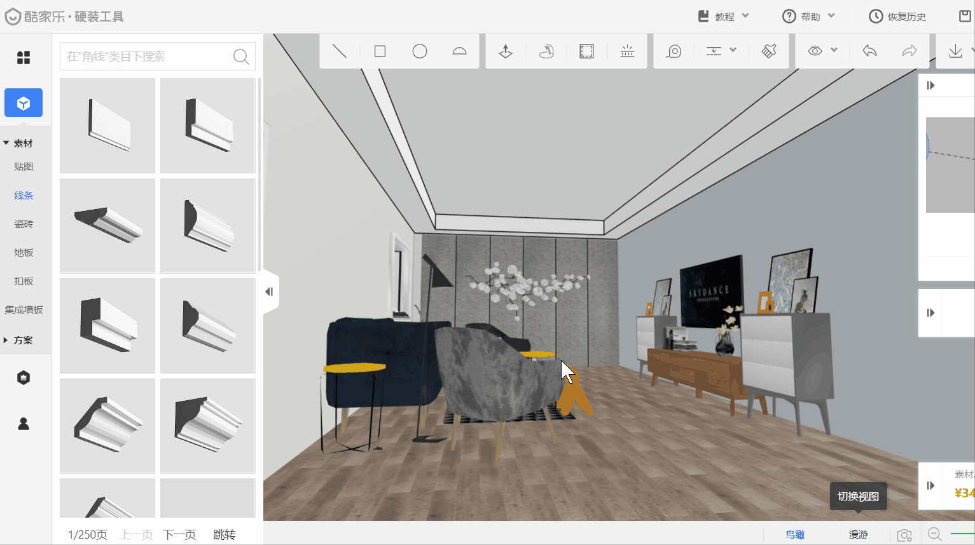Click the hexagon badge sidebar icon

[x=24, y=378]
